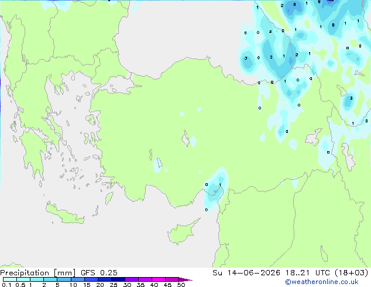Click the over-50 arrow tip of the legend
371x287 pixels.
click(x=185, y=279)
